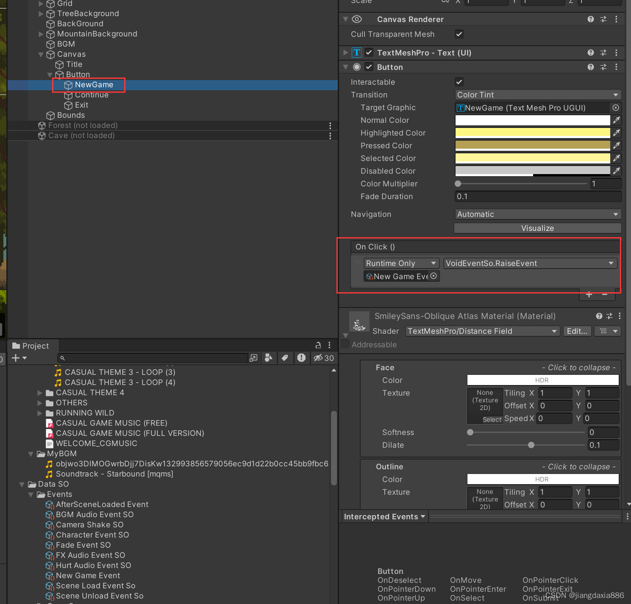The height and width of the screenshot is (604, 631).
Task: Toggle hidden packages visibility count
Action: (x=324, y=358)
